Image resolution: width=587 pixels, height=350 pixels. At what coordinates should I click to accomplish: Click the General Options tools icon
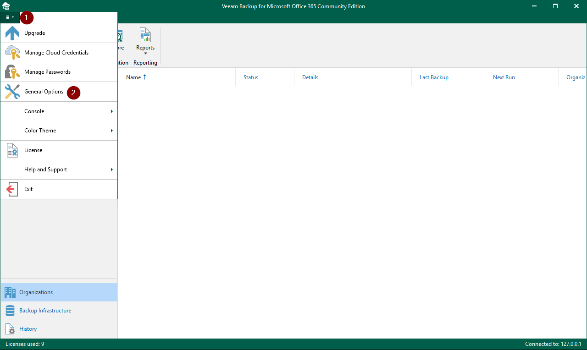(12, 92)
